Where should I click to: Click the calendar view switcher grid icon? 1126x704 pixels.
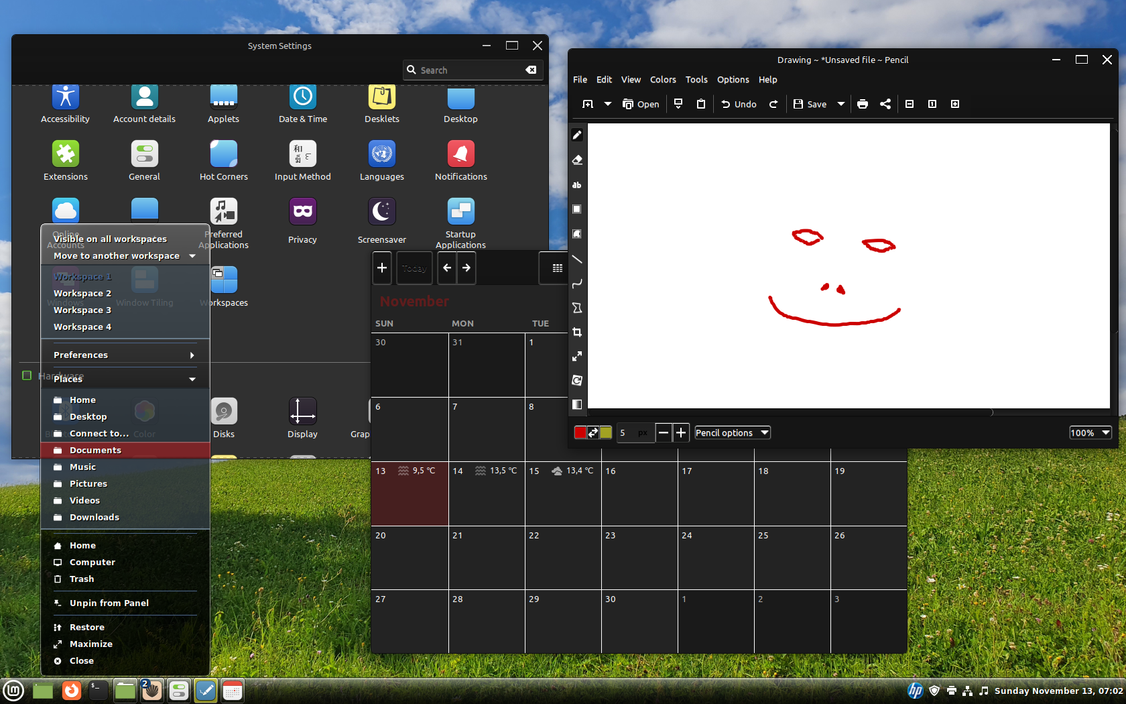(557, 268)
